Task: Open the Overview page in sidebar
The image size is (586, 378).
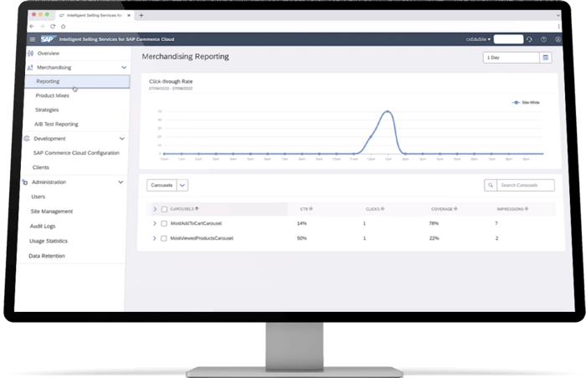Action: [49, 54]
